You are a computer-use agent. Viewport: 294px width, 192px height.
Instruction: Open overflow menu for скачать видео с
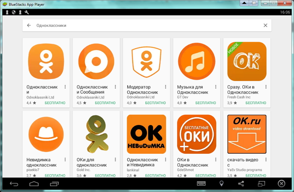coord(266,159)
